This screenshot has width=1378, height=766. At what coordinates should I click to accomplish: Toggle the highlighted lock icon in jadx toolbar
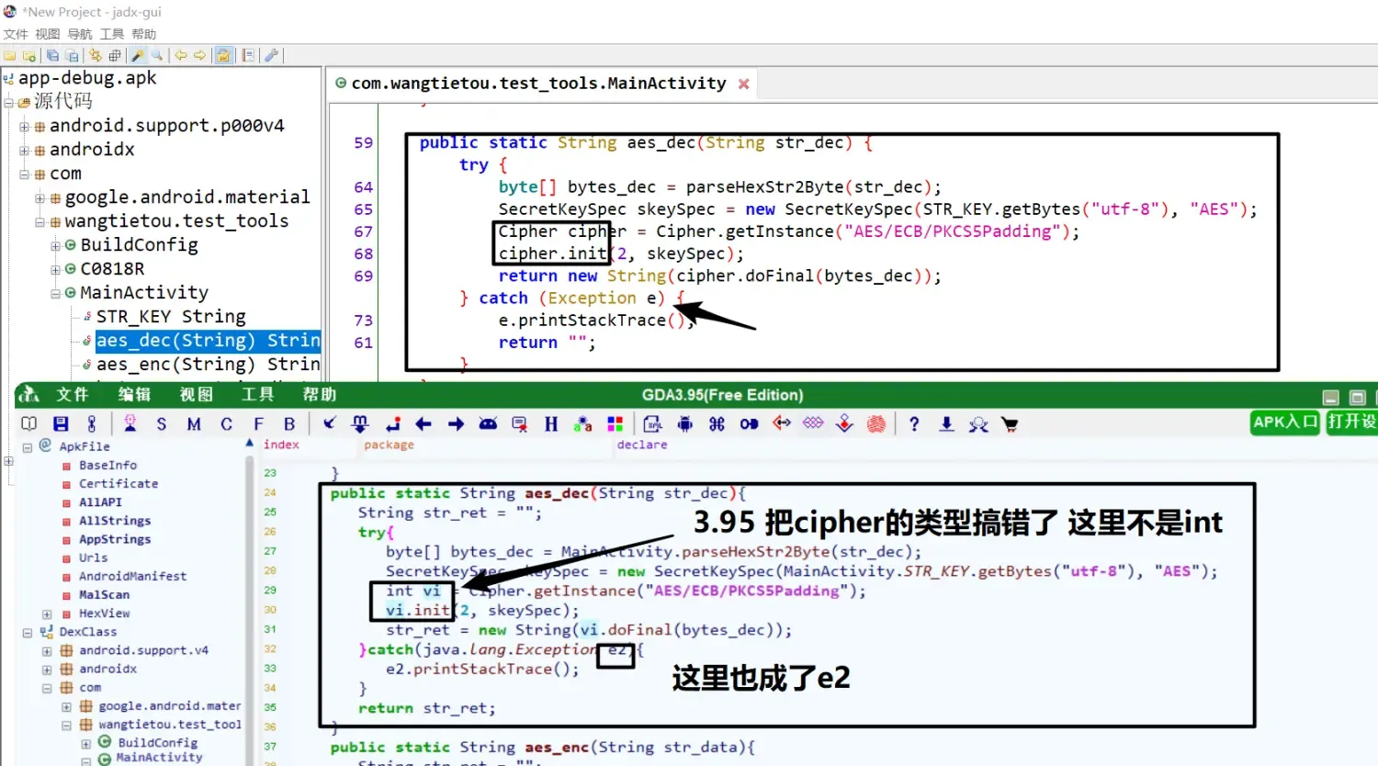[x=223, y=55]
